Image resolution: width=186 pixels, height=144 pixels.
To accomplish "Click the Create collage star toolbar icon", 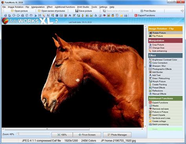I will point(122,15).
